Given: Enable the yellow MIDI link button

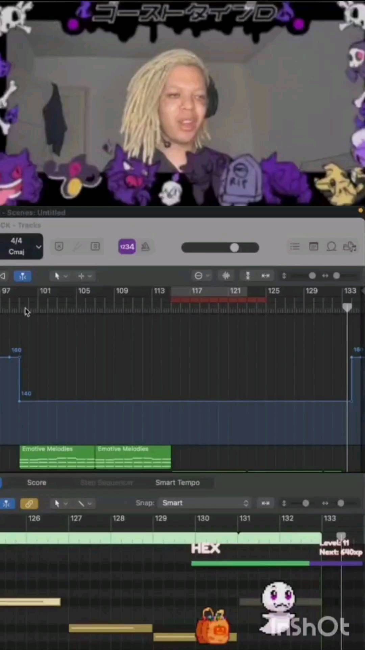Looking at the screenshot, I should 29,504.
